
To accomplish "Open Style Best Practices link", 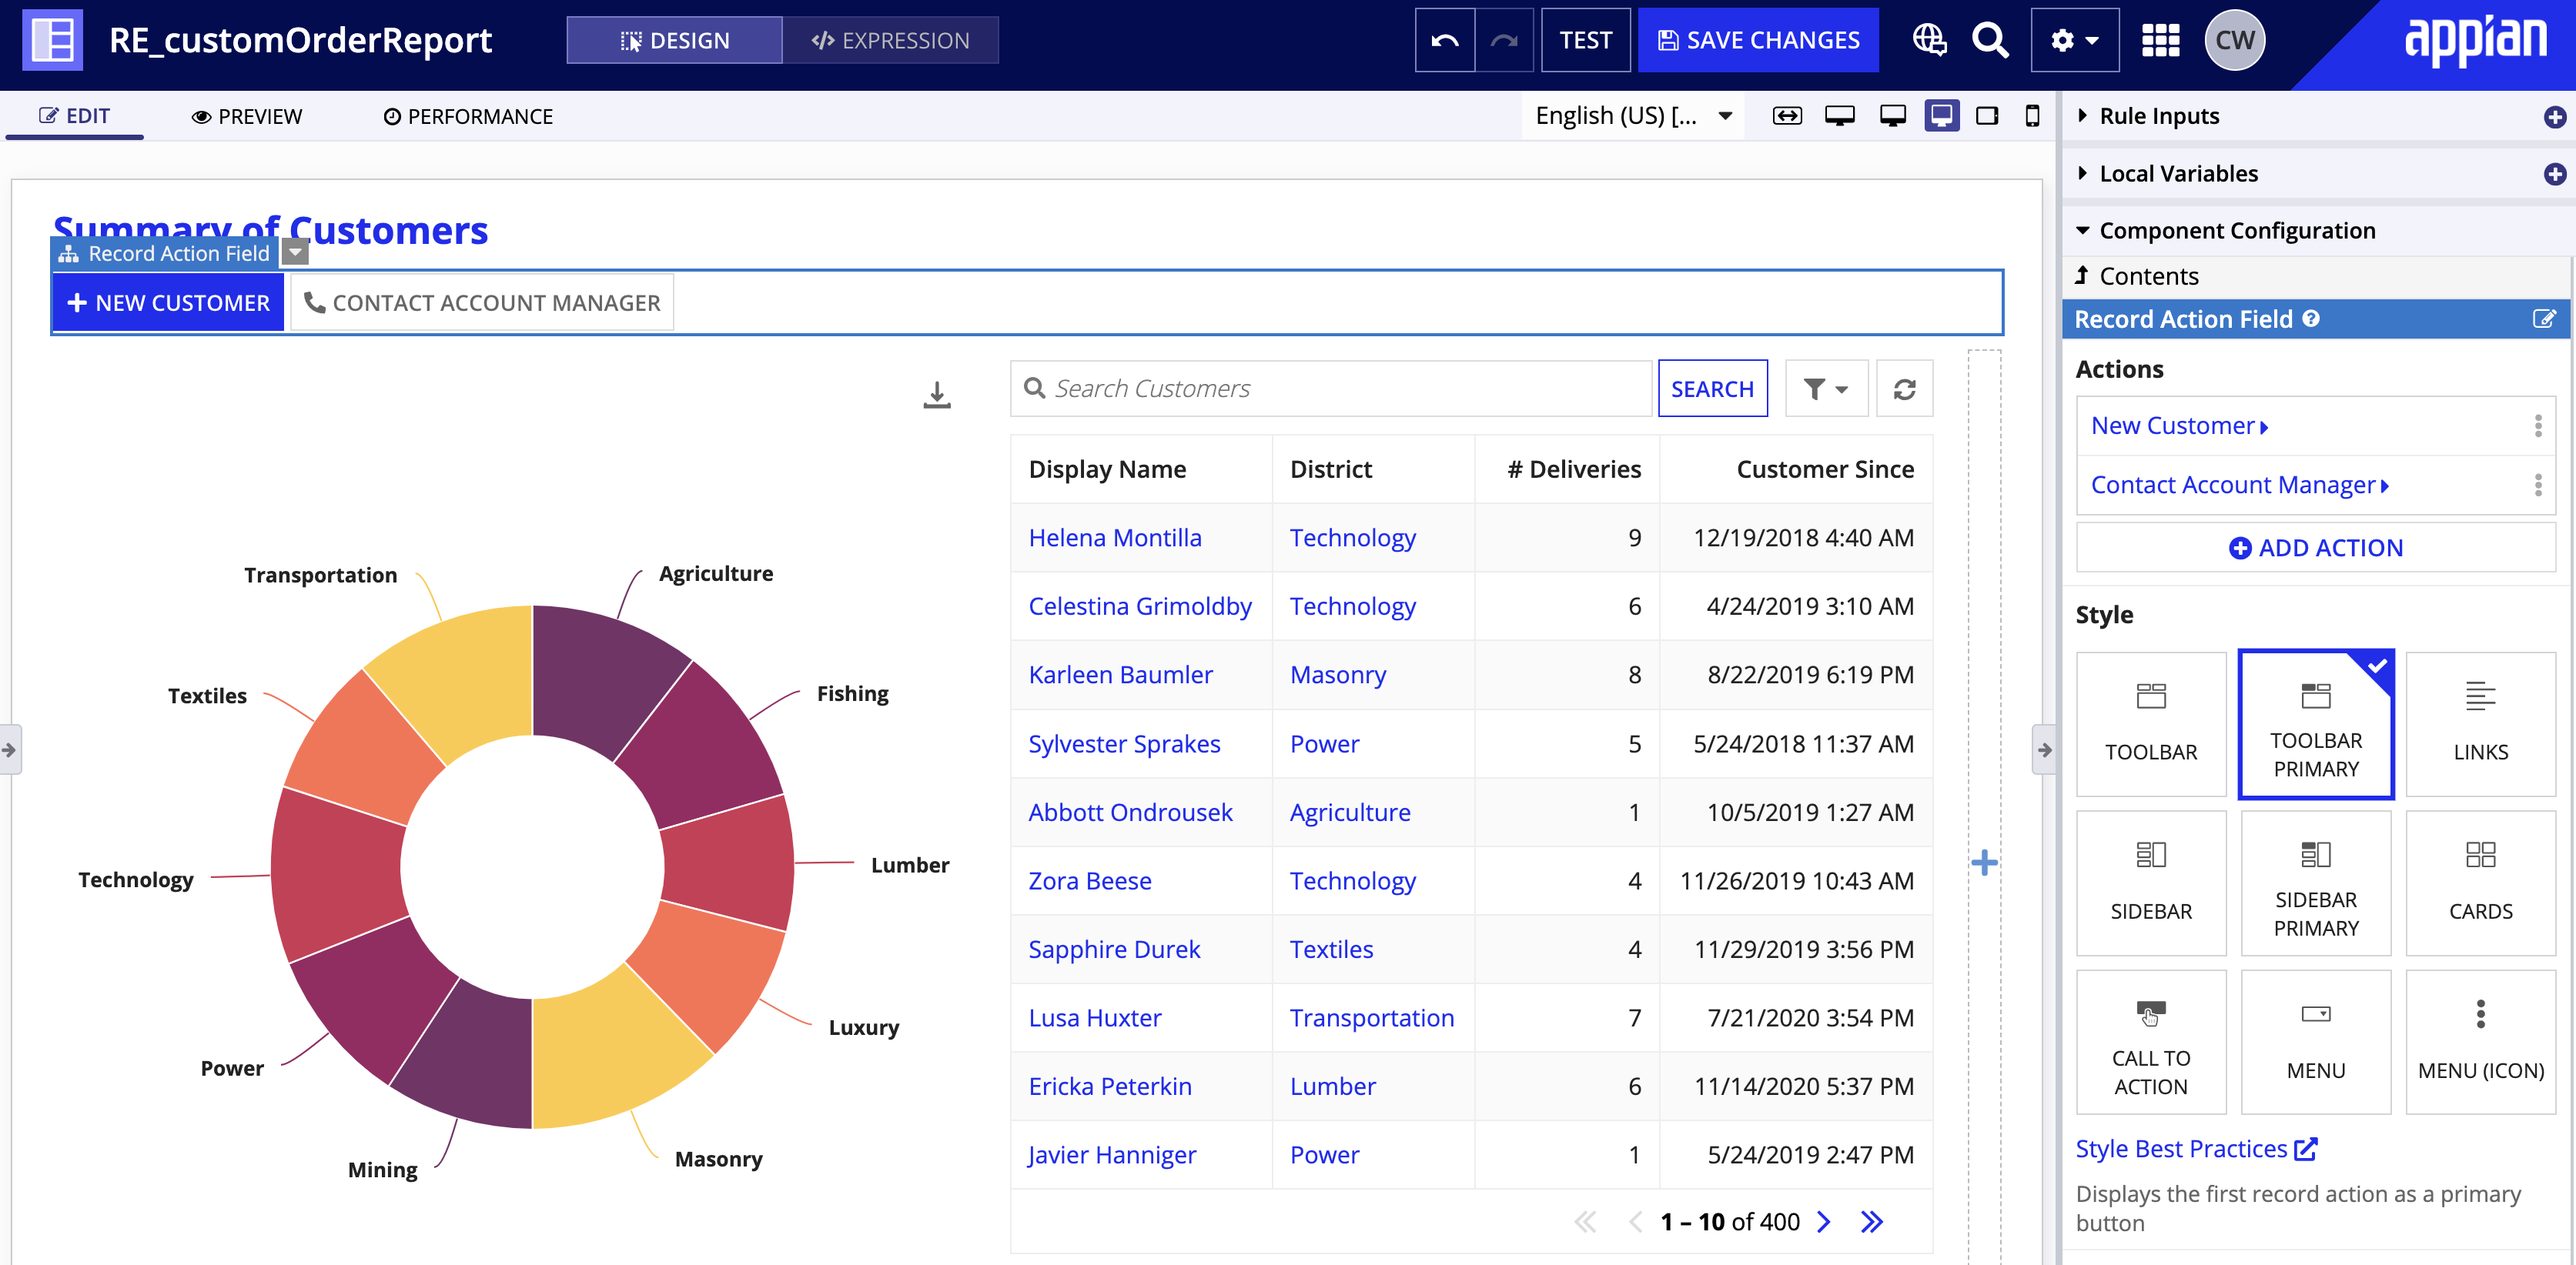I will [x=2196, y=1149].
